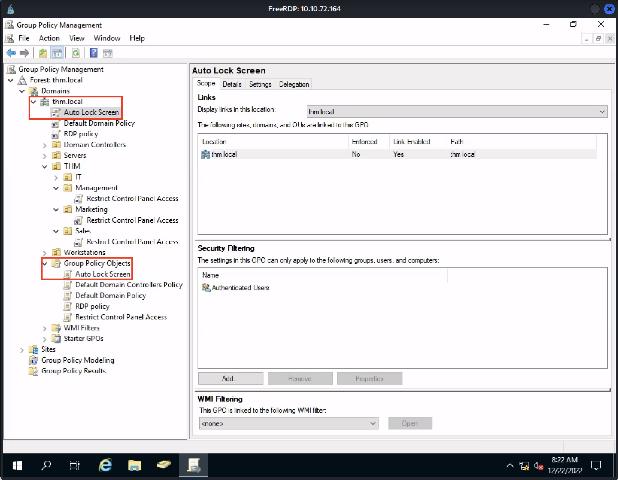Expand the Sites node

coord(22,350)
